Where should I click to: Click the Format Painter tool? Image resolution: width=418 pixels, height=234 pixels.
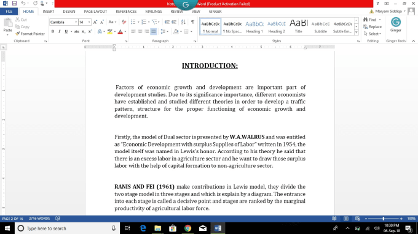[x=30, y=34]
